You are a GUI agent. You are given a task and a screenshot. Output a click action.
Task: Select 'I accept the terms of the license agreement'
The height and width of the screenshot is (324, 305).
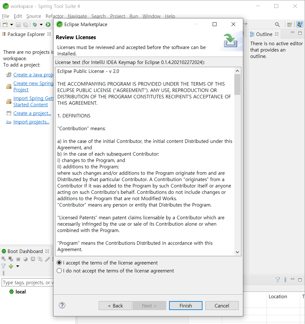pyautogui.click(x=107, y=263)
